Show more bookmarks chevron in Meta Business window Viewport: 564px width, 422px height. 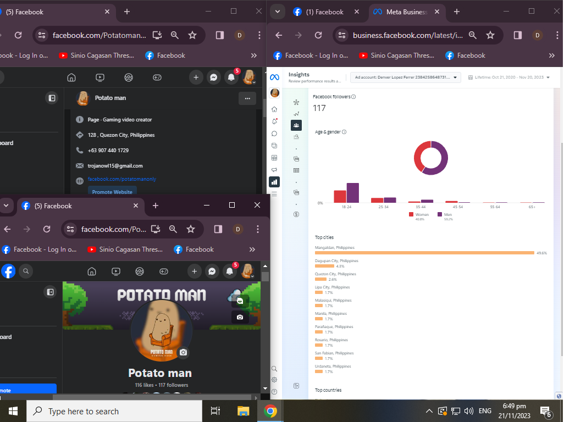[x=552, y=55]
